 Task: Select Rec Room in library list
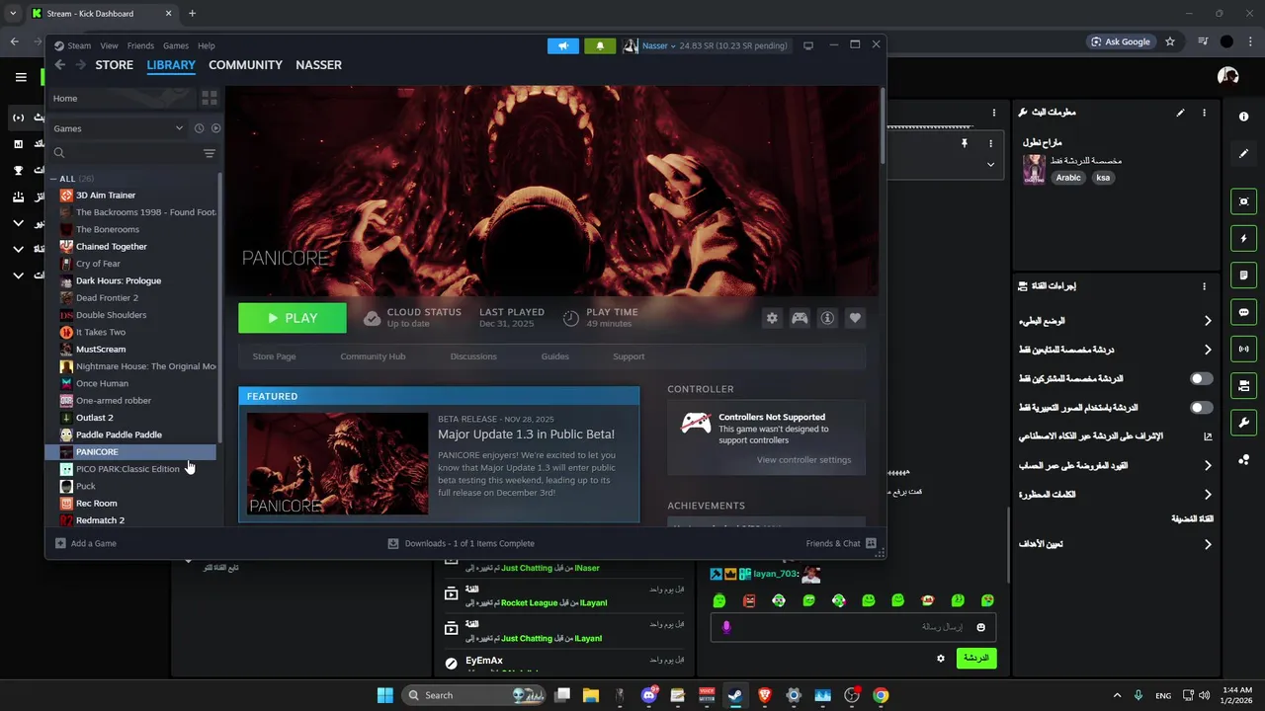[x=132, y=503]
